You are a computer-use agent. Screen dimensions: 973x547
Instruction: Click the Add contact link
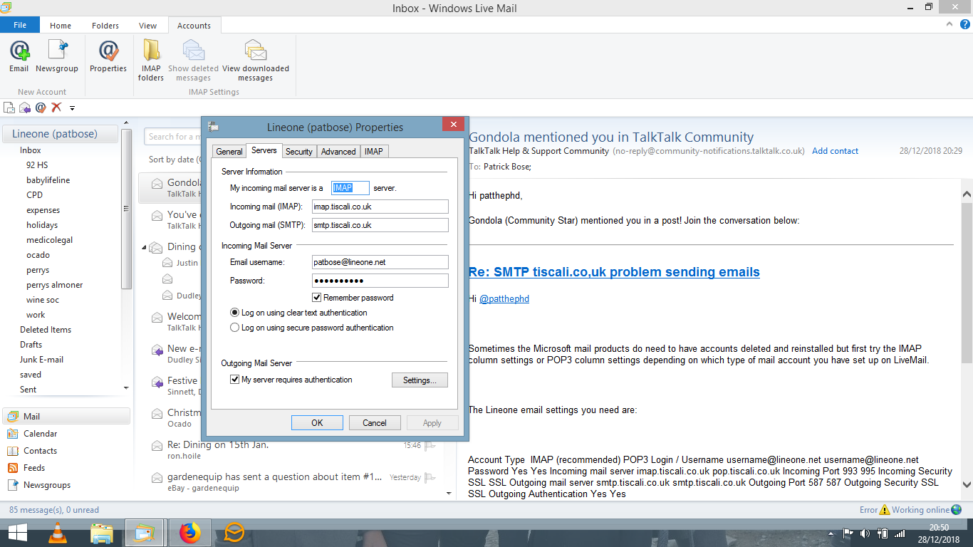pos(835,151)
